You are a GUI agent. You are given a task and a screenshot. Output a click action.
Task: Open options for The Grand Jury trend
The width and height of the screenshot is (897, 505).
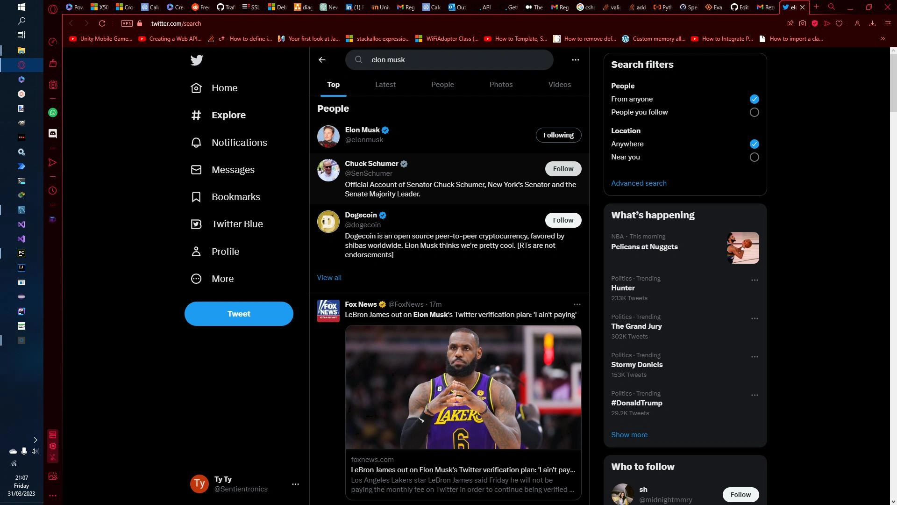[x=755, y=318]
